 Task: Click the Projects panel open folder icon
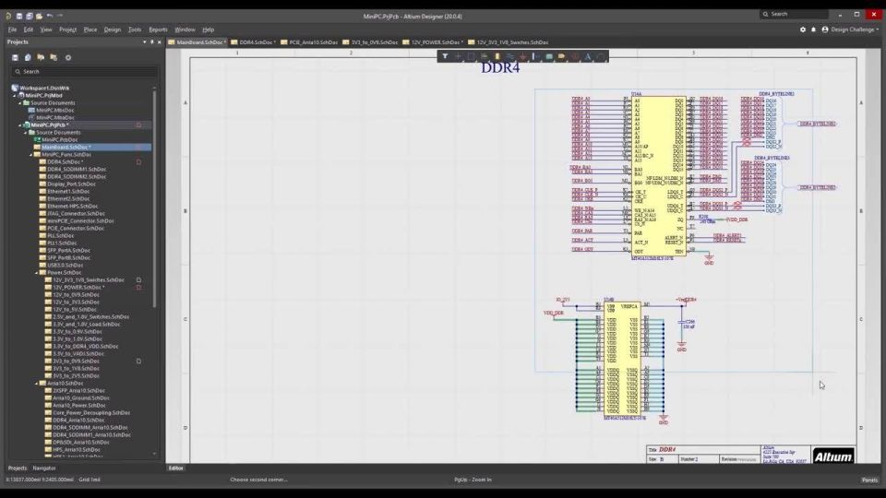click(x=41, y=57)
